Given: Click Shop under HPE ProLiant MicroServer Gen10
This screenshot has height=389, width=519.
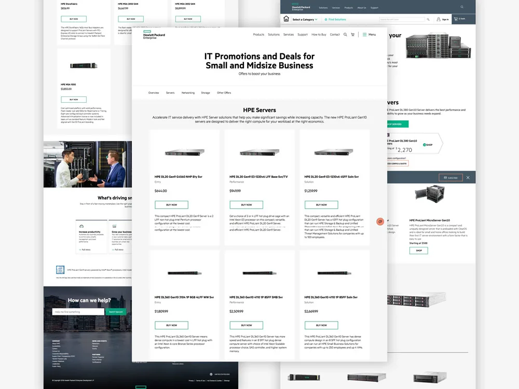Looking at the screenshot, I should [x=419, y=251].
